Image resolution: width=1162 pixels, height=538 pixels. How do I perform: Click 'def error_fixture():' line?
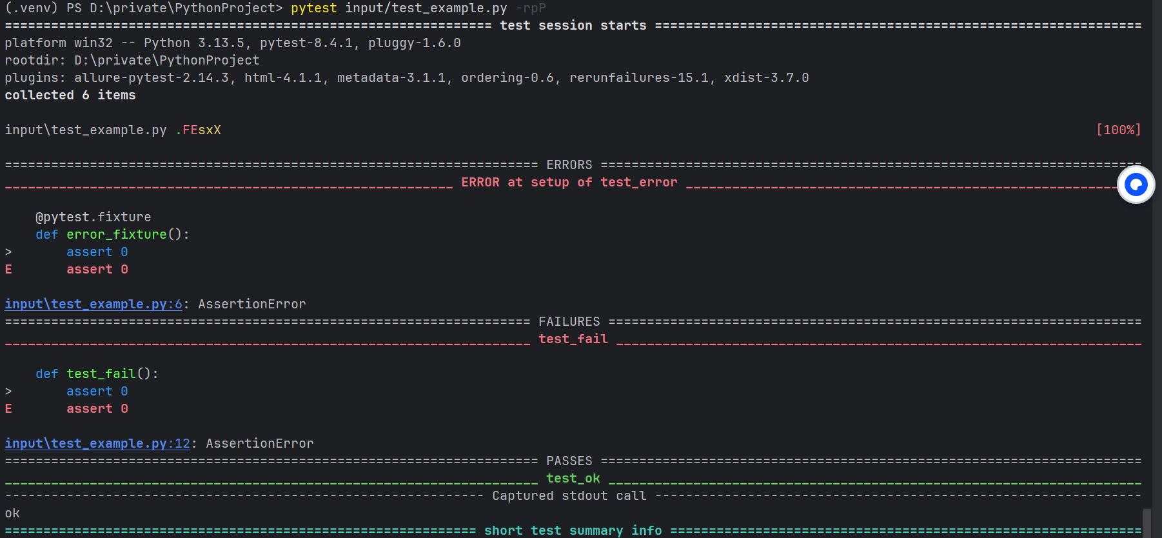coord(113,235)
